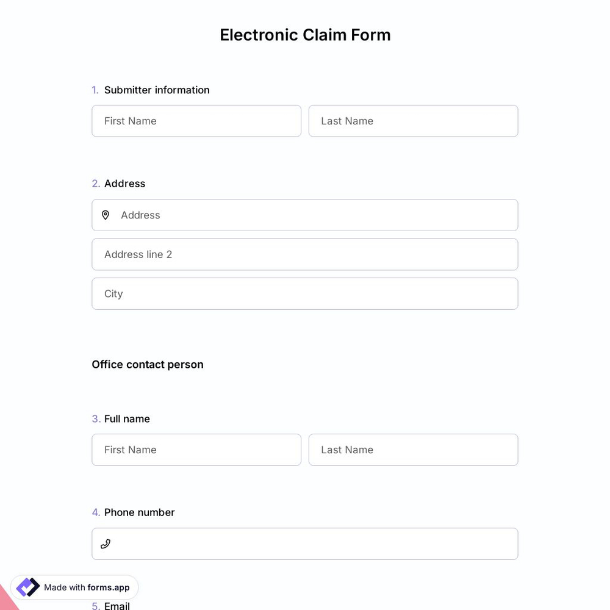Click the Last Name field under Submitter information
Viewport: 610px width, 610px height.
413,121
